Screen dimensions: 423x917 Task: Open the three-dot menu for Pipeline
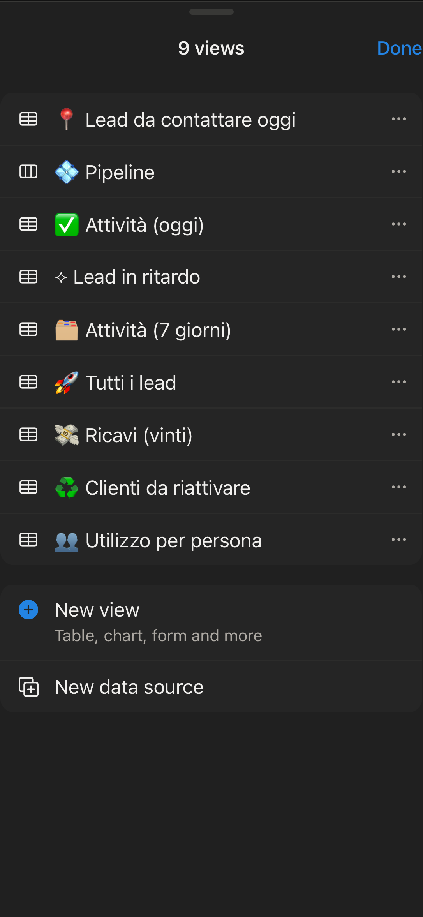(399, 172)
